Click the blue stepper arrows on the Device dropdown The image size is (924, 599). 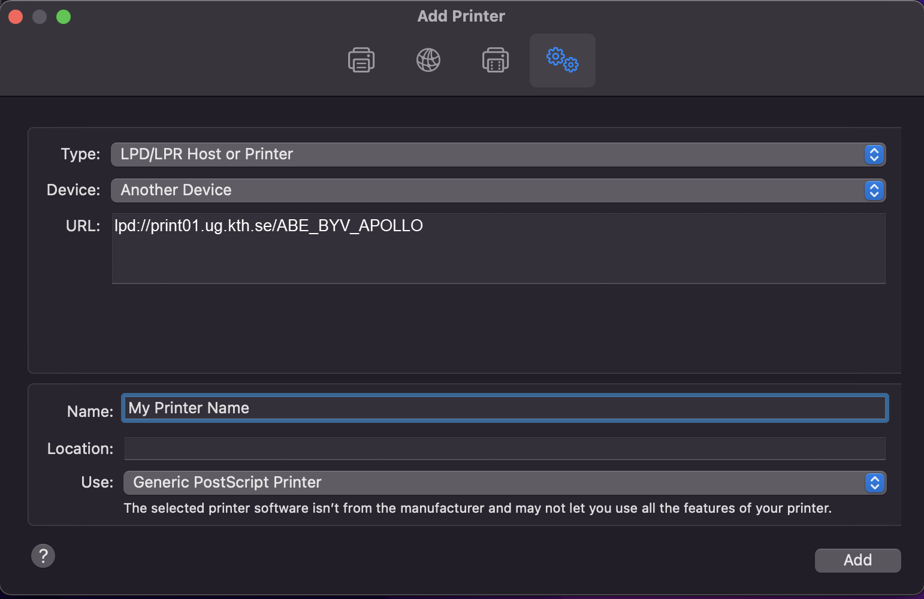tap(874, 190)
